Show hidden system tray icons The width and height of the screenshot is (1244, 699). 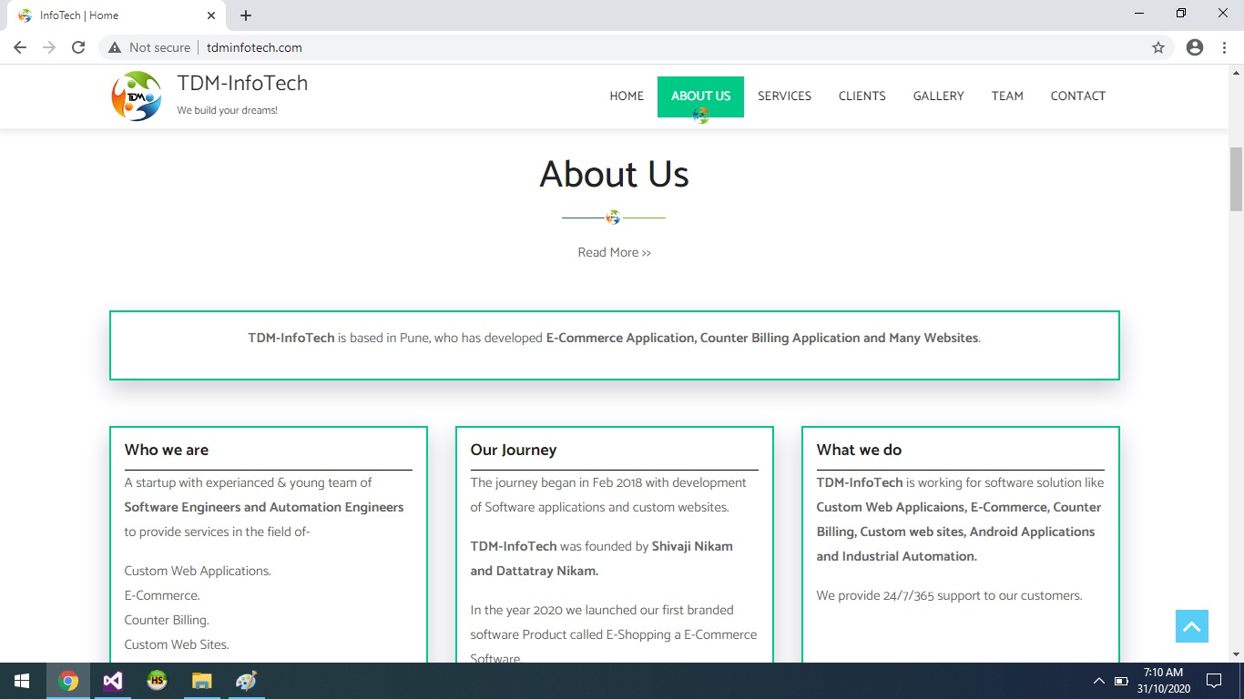pos(1098,681)
